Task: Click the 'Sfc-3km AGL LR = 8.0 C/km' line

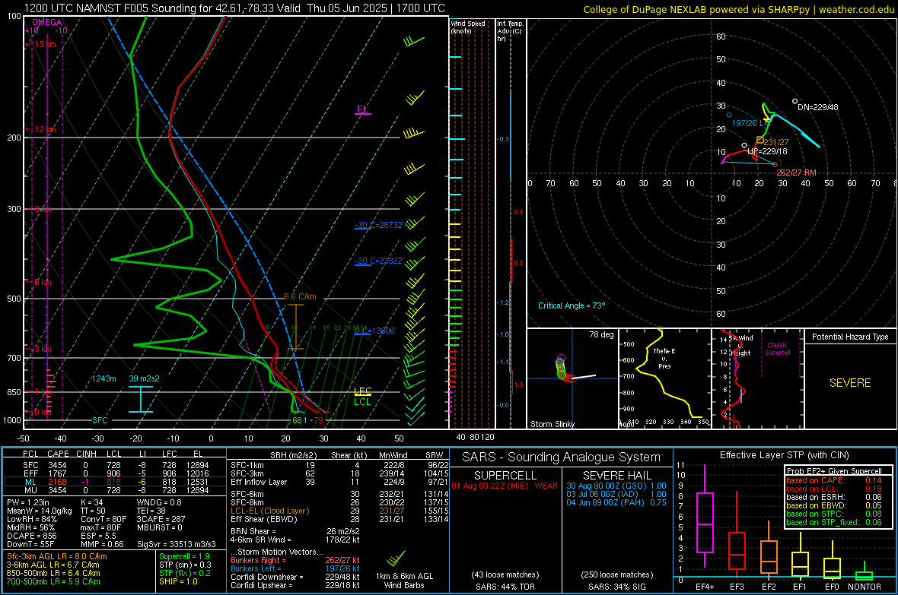Action: 57,556
